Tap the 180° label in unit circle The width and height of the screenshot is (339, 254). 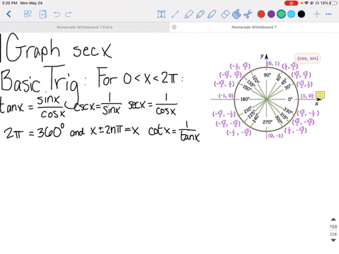(244, 99)
